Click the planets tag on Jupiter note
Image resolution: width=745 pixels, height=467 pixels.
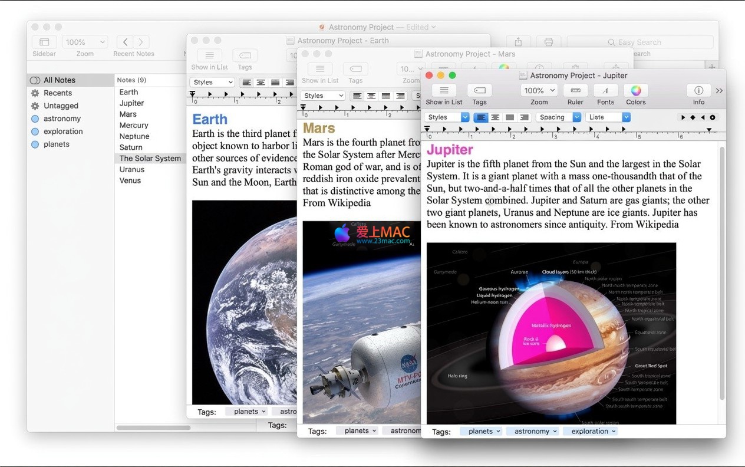[480, 431]
